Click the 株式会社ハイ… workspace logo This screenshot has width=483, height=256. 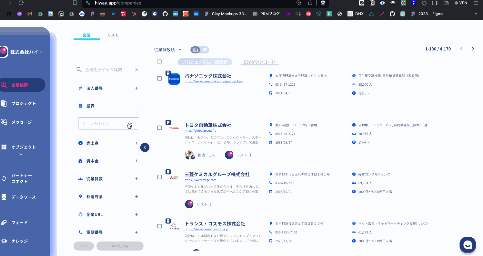(x=4, y=52)
